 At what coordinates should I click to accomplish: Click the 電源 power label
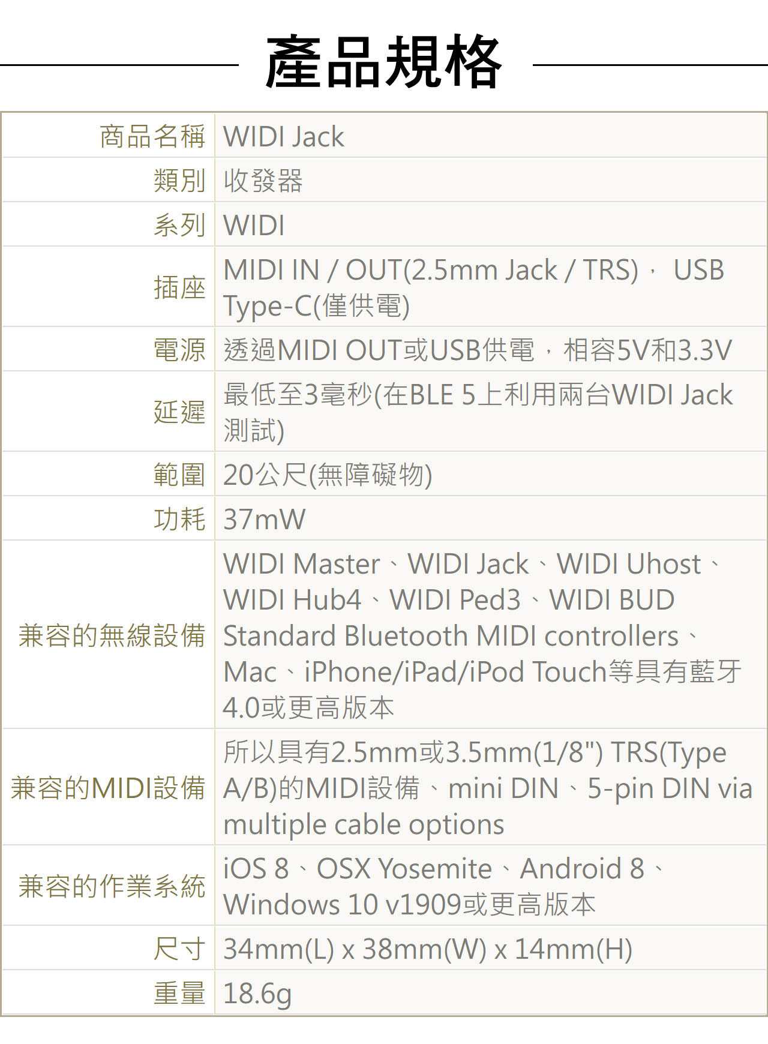coord(179,350)
